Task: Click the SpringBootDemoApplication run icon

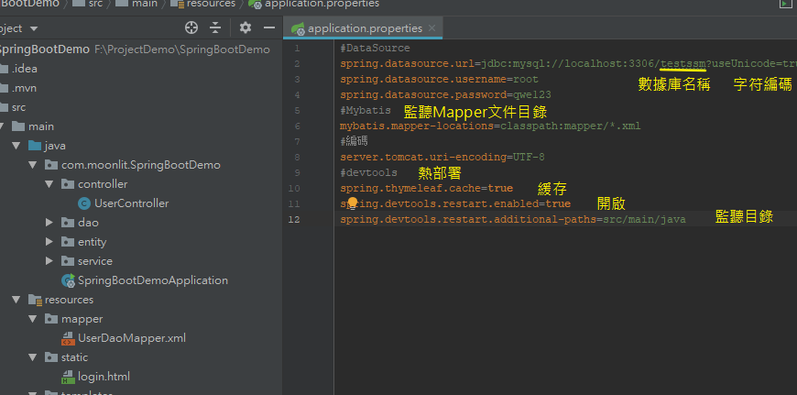Action: point(68,280)
